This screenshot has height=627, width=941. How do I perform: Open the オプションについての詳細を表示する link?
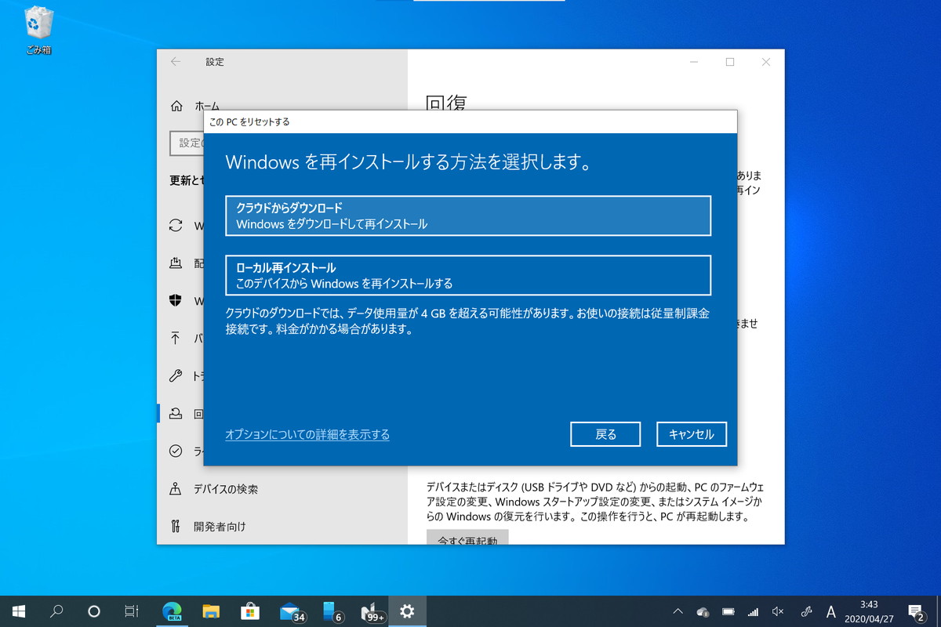point(307,434)
